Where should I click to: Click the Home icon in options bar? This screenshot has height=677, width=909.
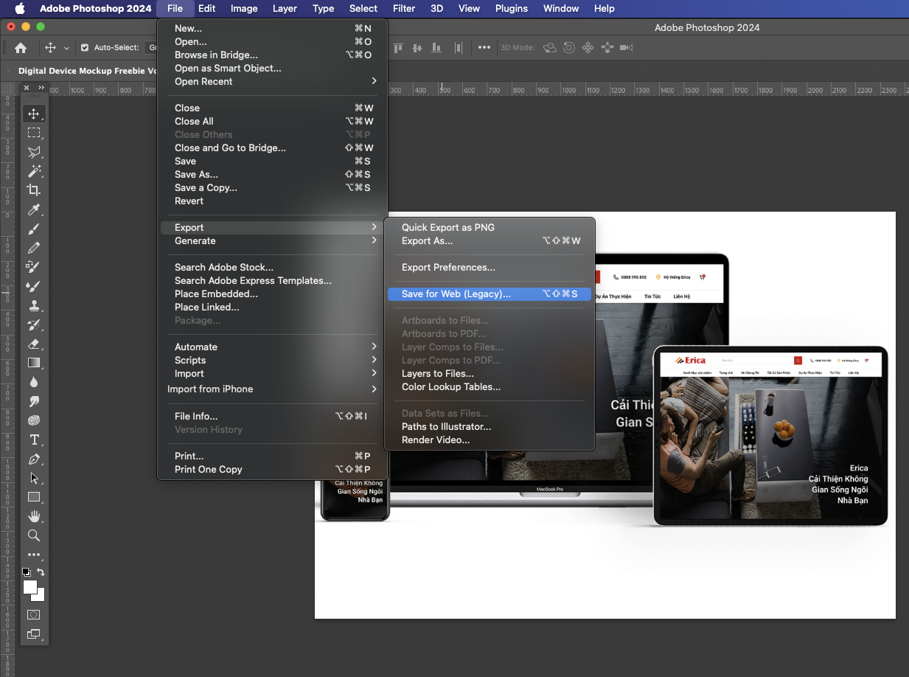click(x=21, y=48)
